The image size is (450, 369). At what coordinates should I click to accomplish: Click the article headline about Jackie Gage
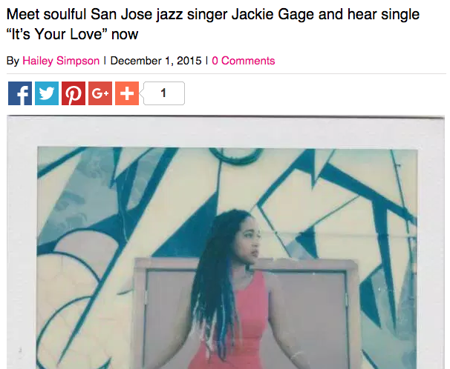(x=213, y=24)
